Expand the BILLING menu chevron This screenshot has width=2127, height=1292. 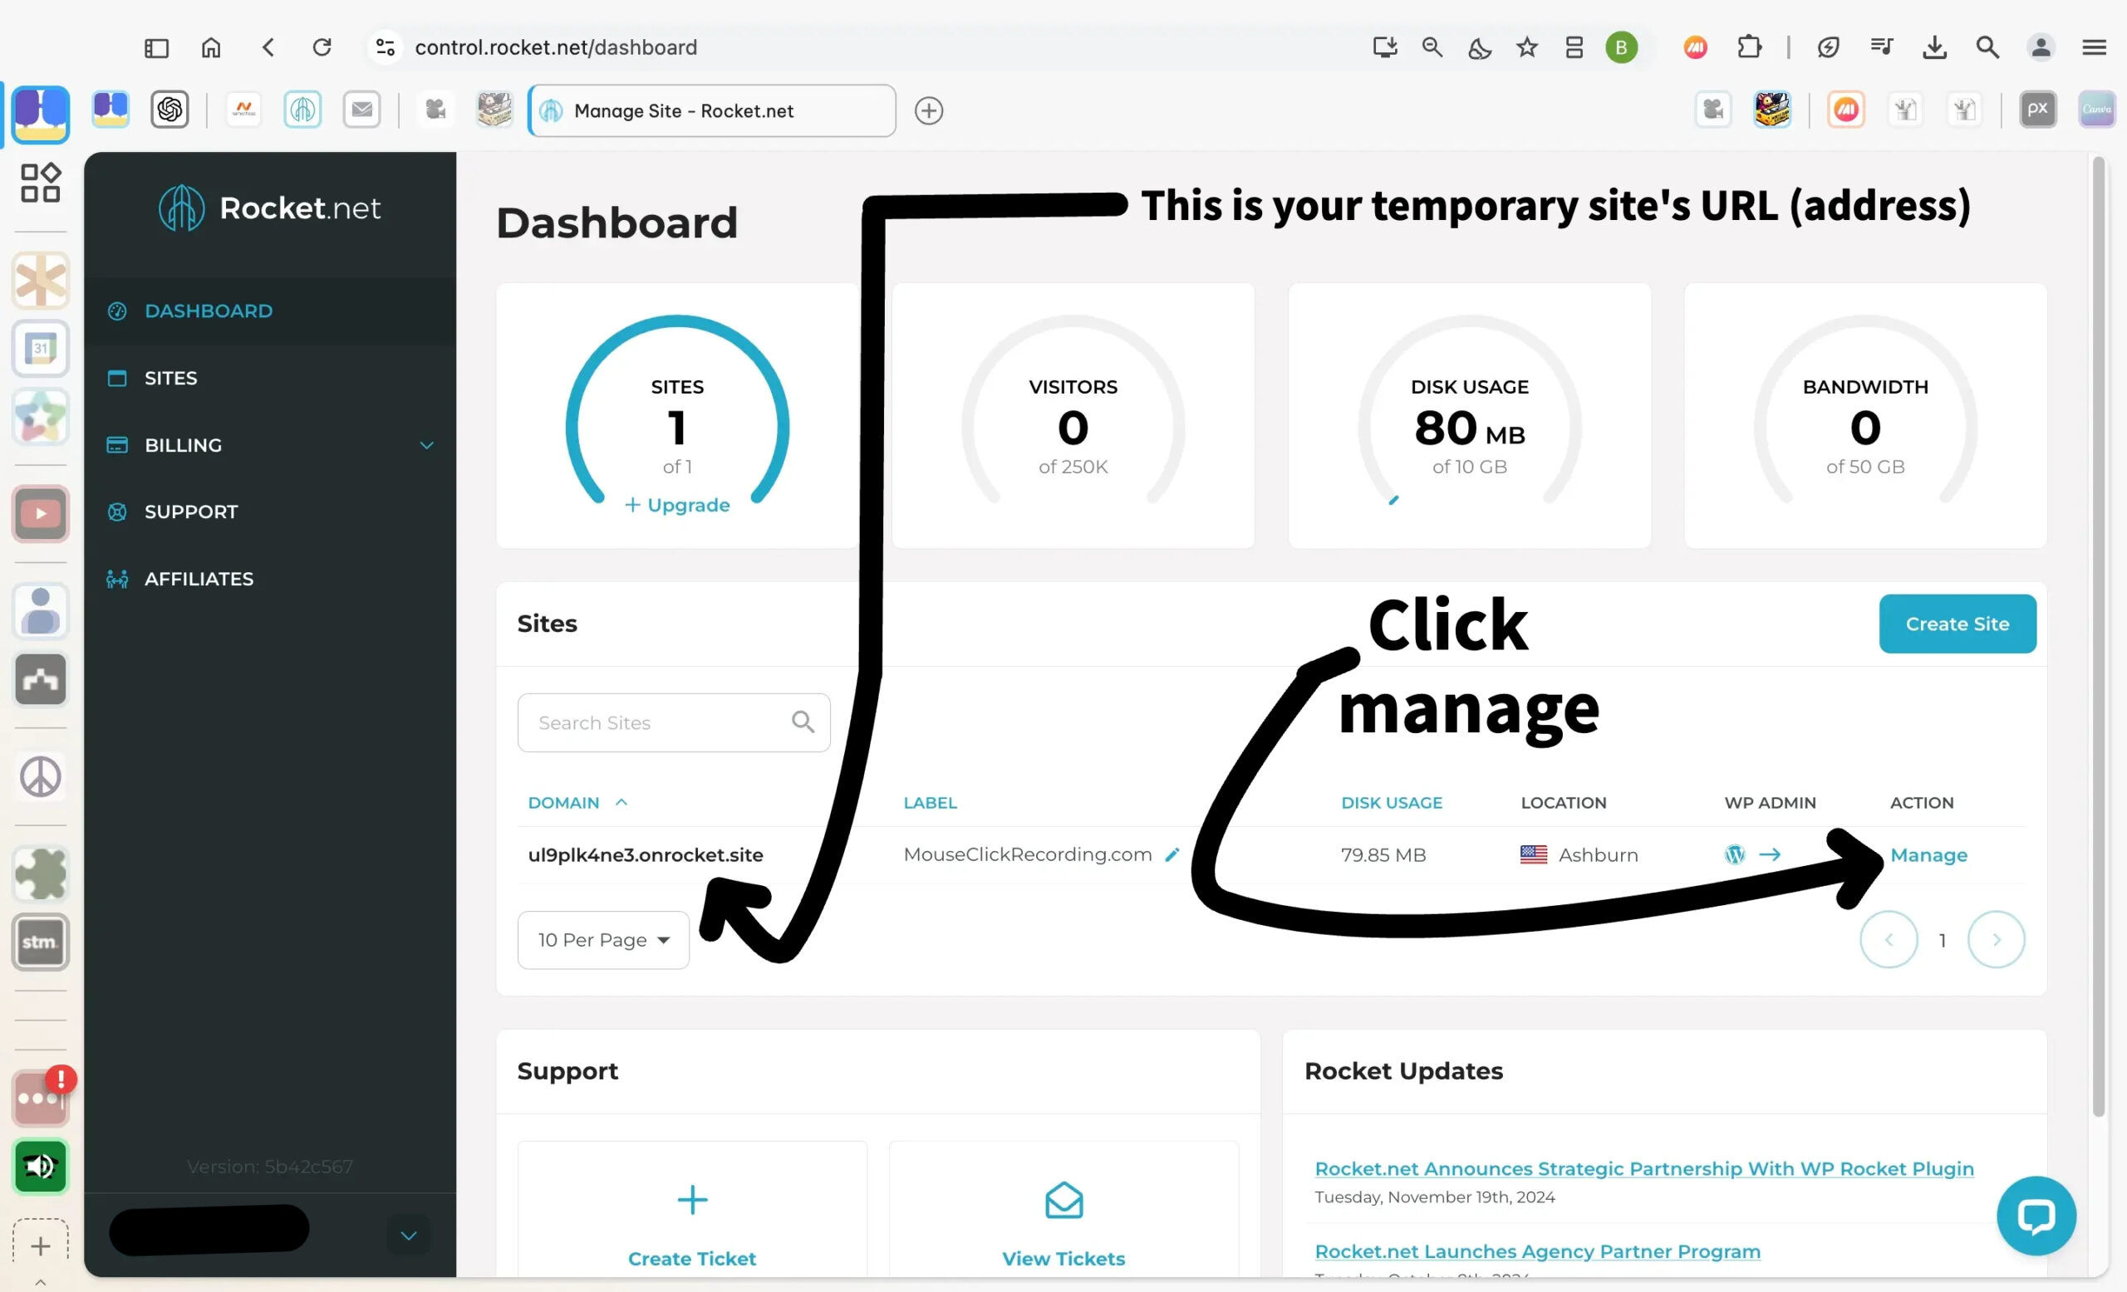click(x=426, y=445)
